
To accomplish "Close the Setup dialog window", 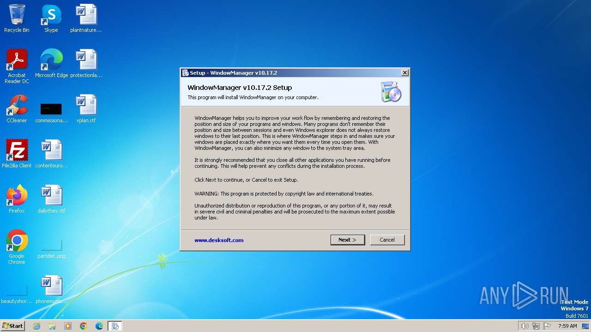I will click(404, 73).
